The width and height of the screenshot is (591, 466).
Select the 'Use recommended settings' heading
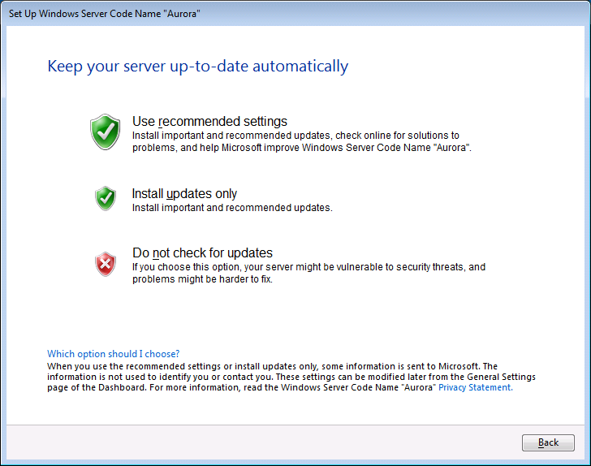click(x=209, y=122)
